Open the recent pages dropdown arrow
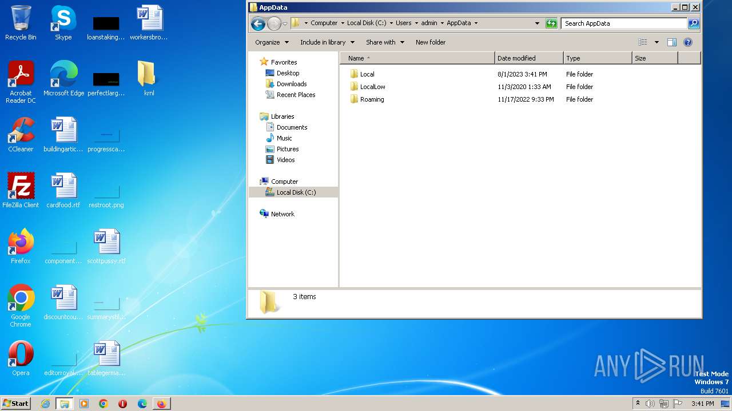The width and height of the screenshot is (732, 411). 285,23
